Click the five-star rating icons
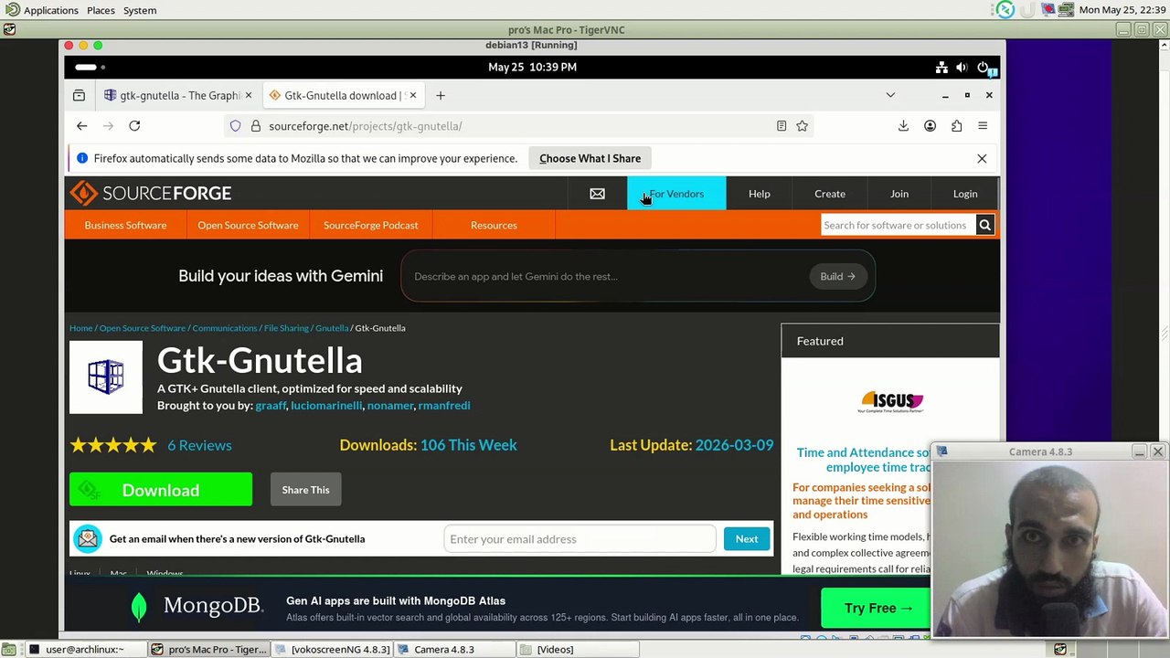 [113, 445]
